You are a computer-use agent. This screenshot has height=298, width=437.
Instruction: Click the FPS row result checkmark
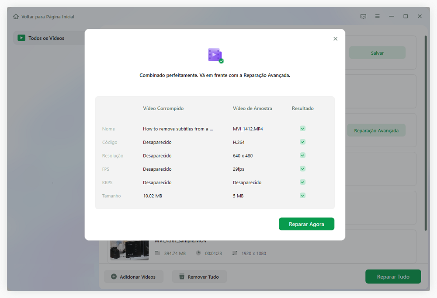[x=303, y=168]
